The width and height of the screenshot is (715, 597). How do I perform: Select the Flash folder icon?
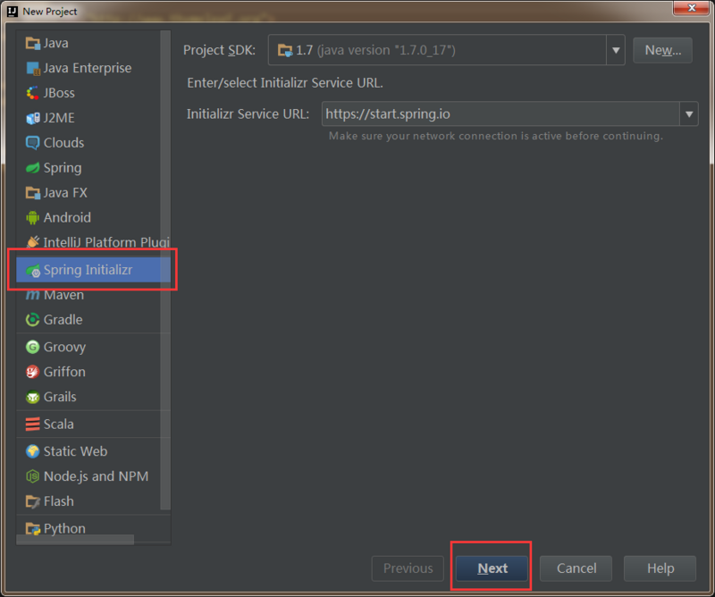point(33,501)
